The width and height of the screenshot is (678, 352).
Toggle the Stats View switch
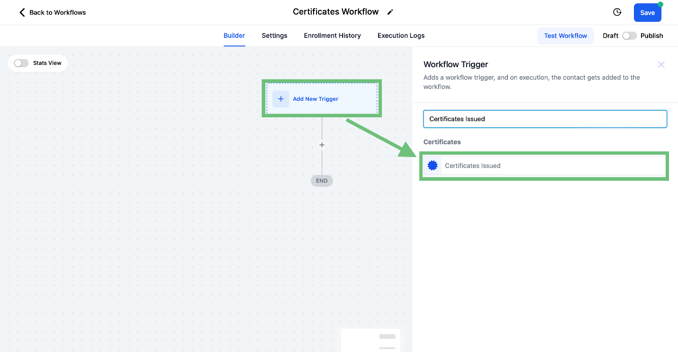(21, 63)
